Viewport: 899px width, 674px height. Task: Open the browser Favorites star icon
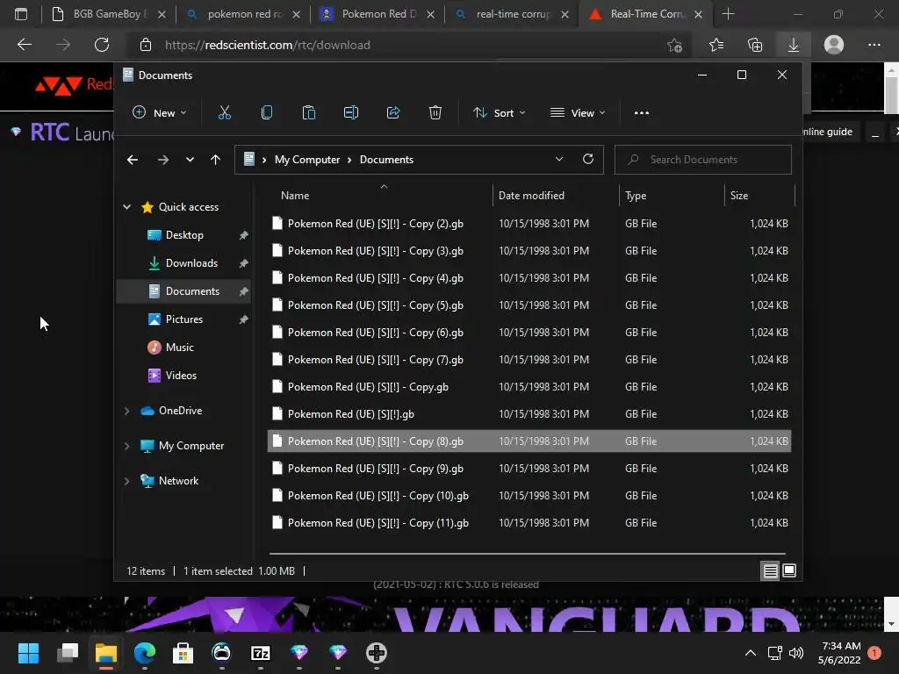pos(716,45)
